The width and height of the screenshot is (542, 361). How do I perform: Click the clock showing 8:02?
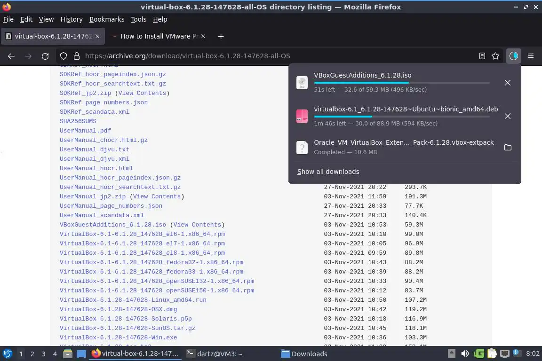533,354
